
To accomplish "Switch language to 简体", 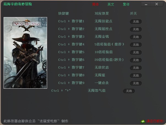I will [95, 4].
